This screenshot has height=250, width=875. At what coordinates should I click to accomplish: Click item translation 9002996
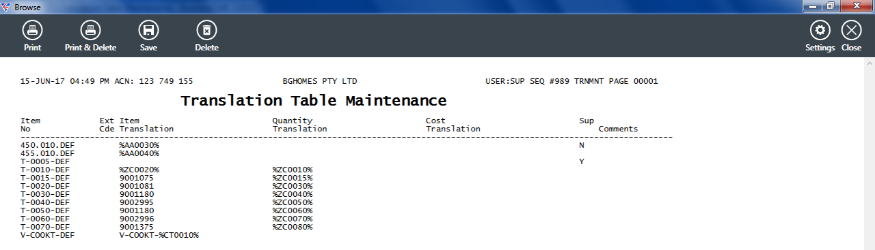tap(137, 219)
